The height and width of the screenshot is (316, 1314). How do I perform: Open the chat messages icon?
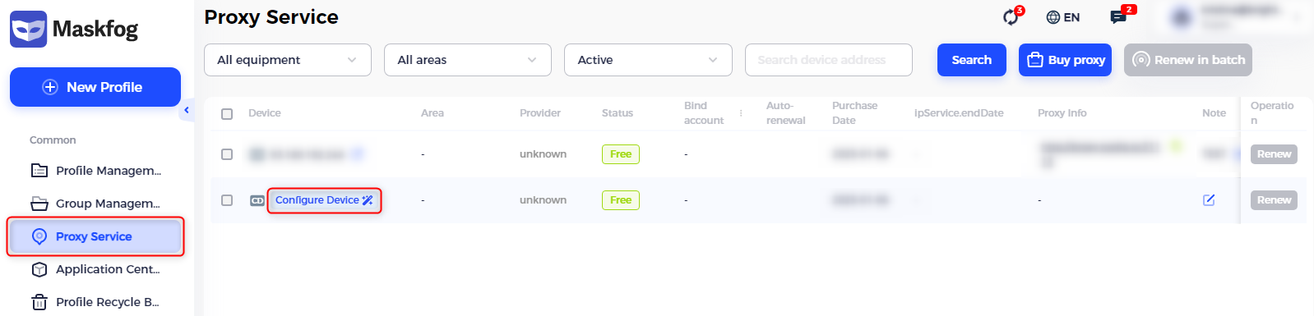(x=1118, y=17)
